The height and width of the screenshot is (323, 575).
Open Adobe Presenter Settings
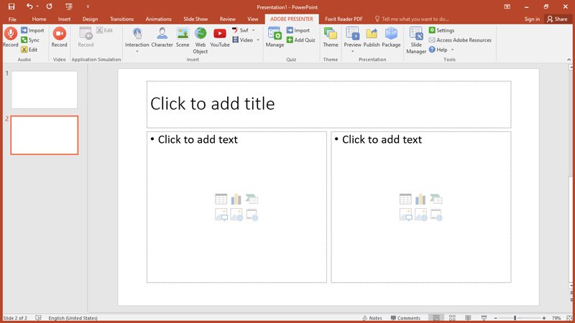(x=441, y=30)
